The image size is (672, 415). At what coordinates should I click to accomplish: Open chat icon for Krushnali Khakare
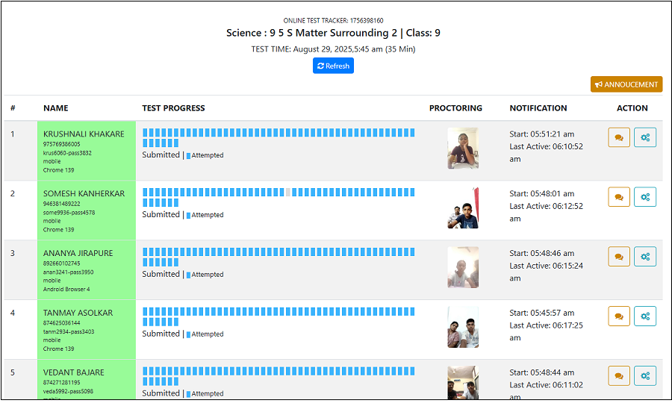(x=619, y=137)
